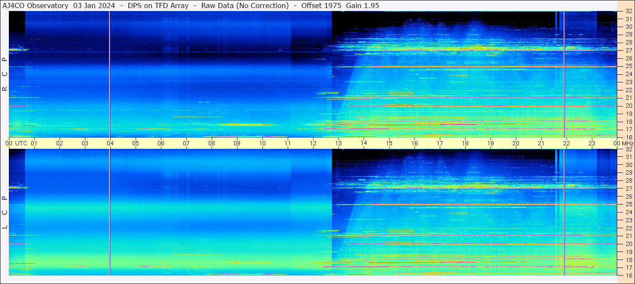Click the 04 UTC vertical line in LCP spectrogram
This screenshot has width=635, height=284.
109,212
